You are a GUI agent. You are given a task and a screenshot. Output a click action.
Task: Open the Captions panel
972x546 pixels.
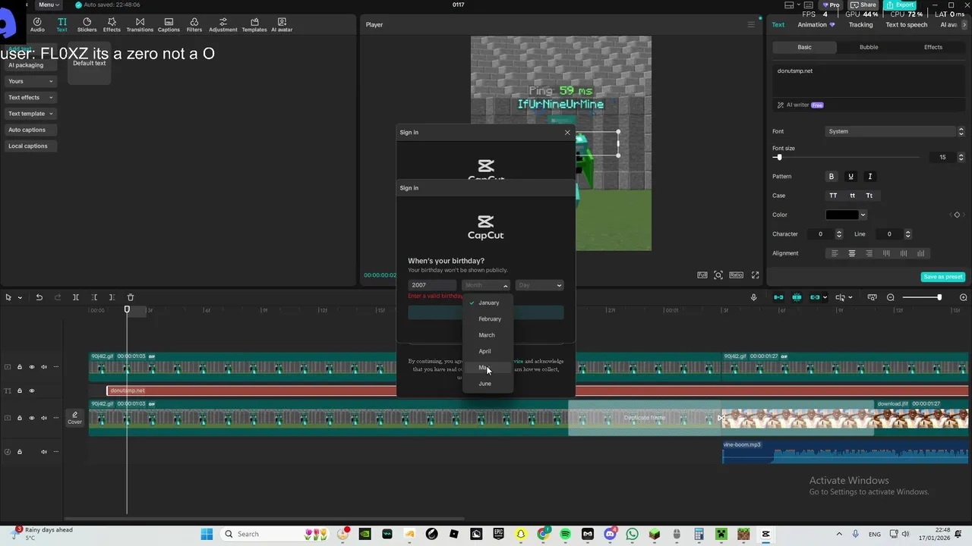(169, 25)
